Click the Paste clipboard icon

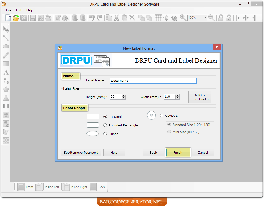pyautogui.click(x=124, y=18)
